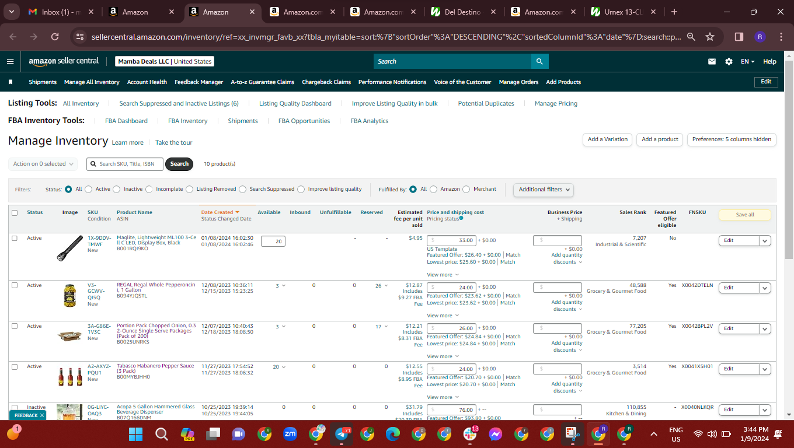Click the bookmark icon left of Shipments

[11, 82]
